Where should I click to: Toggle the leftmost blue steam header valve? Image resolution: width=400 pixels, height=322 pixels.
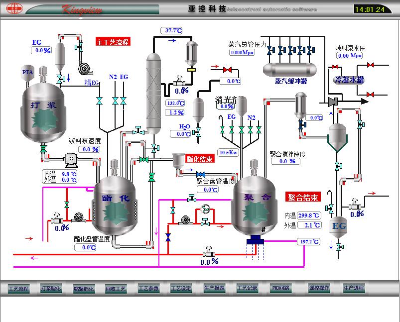(270, 50)
